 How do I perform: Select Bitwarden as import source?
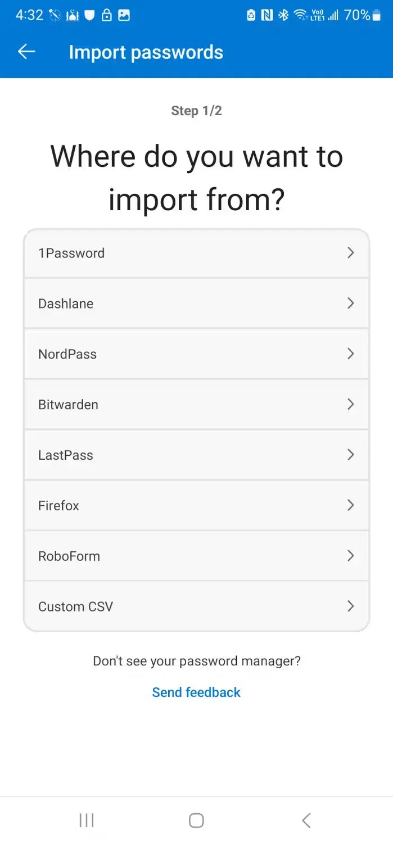[x=196, y=404]
